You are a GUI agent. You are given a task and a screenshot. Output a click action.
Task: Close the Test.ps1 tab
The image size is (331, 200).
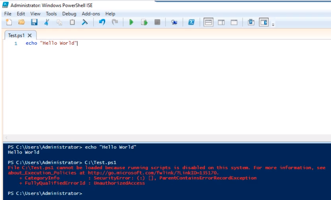tap(30, 35)
